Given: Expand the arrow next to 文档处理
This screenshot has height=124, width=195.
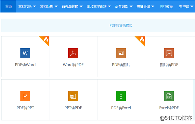Looking at the screenshot, I should point(56,7).
